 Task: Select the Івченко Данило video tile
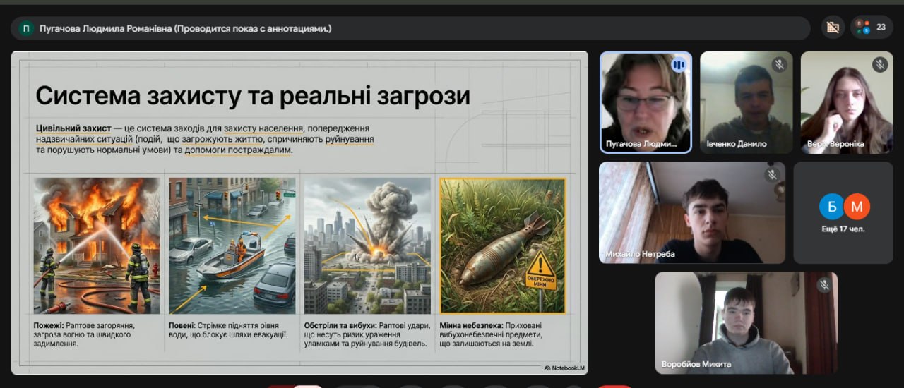pos(746,102)
